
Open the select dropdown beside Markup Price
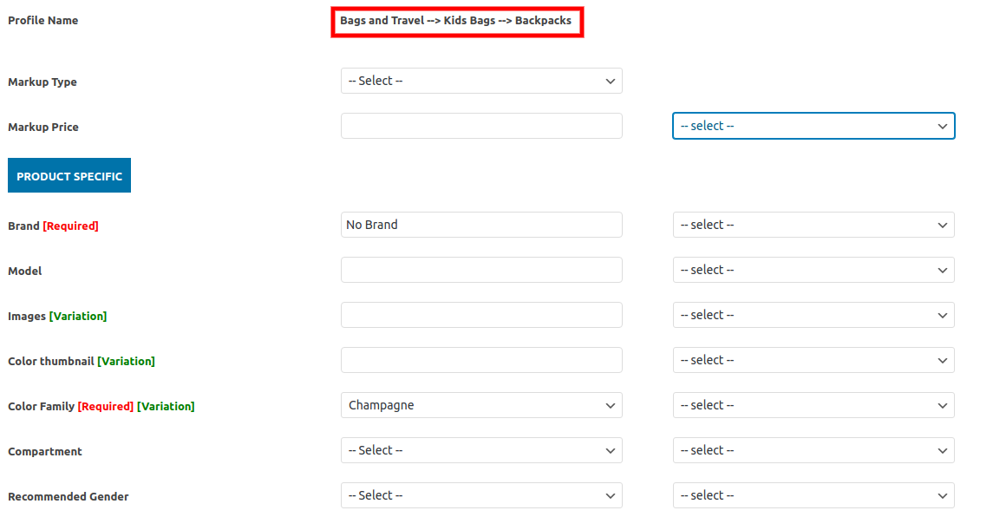click(x=813, y=126)
